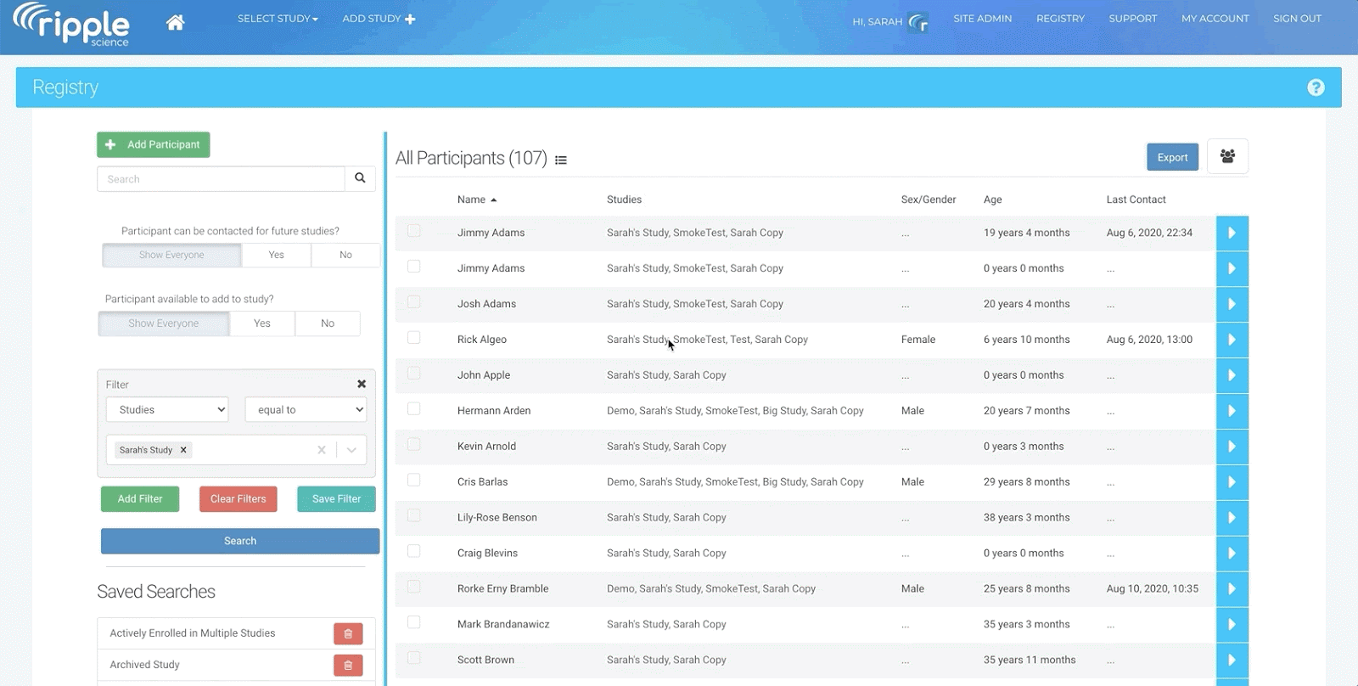This screenshot has width=1358, height=686.
Task: Select checkbox next to Hermann Arden
Action: [x=414, y=409]
